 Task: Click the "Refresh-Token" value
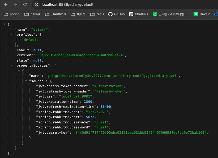click(x=110, y=91)
